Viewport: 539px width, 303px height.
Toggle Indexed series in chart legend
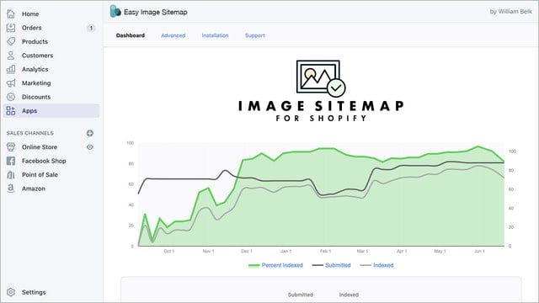[x=376, y=265]
